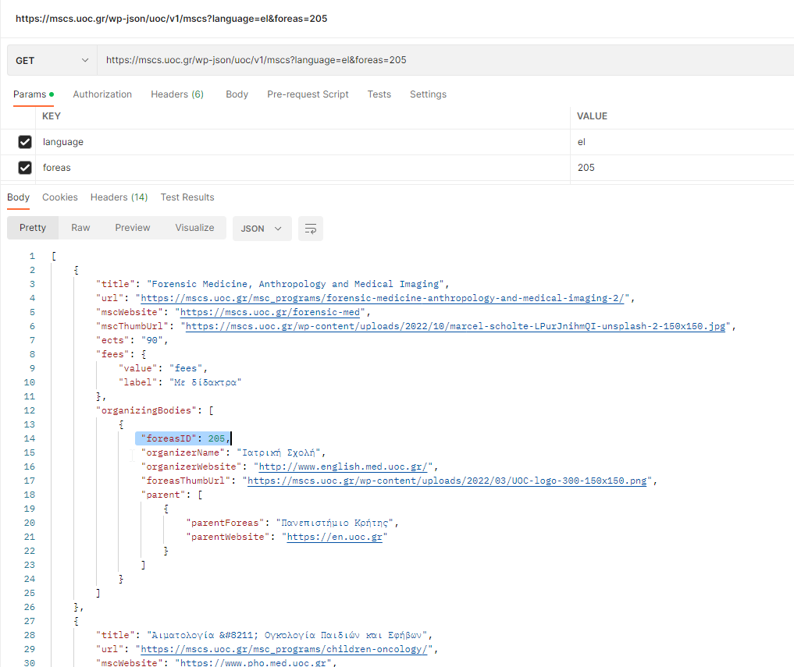Go to the Tests tab

[379, 94]
